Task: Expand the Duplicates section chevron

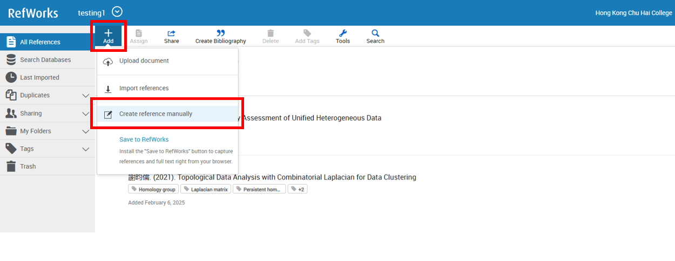Action: 85,96
